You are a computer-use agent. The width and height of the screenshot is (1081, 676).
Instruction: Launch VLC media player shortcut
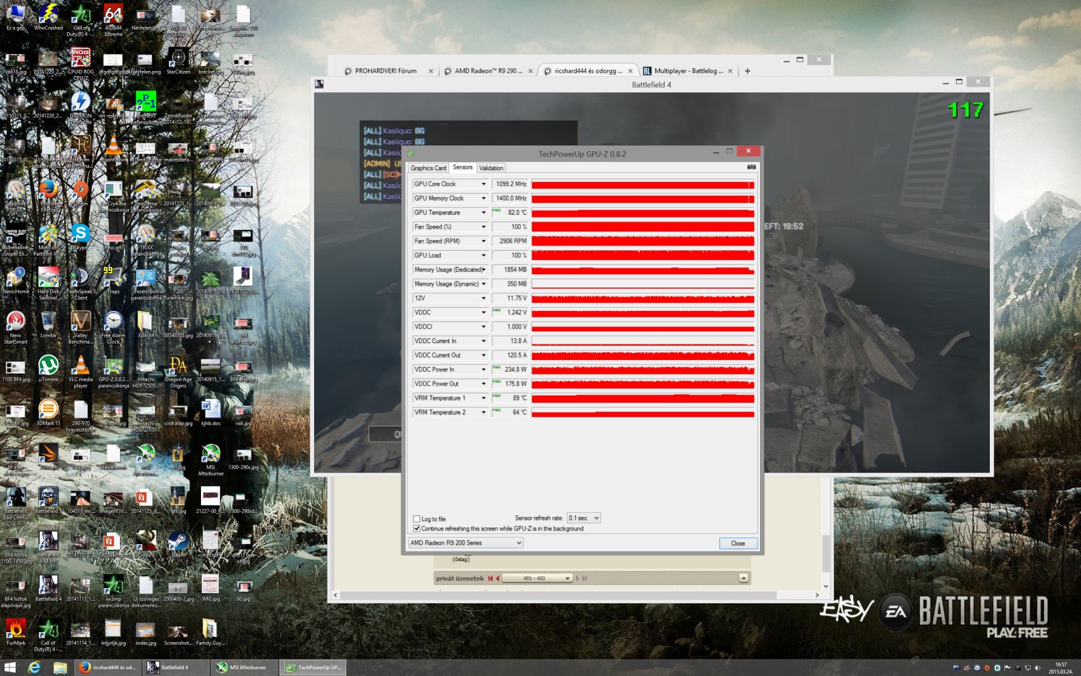pyautogui.click(x=81, y=371)
